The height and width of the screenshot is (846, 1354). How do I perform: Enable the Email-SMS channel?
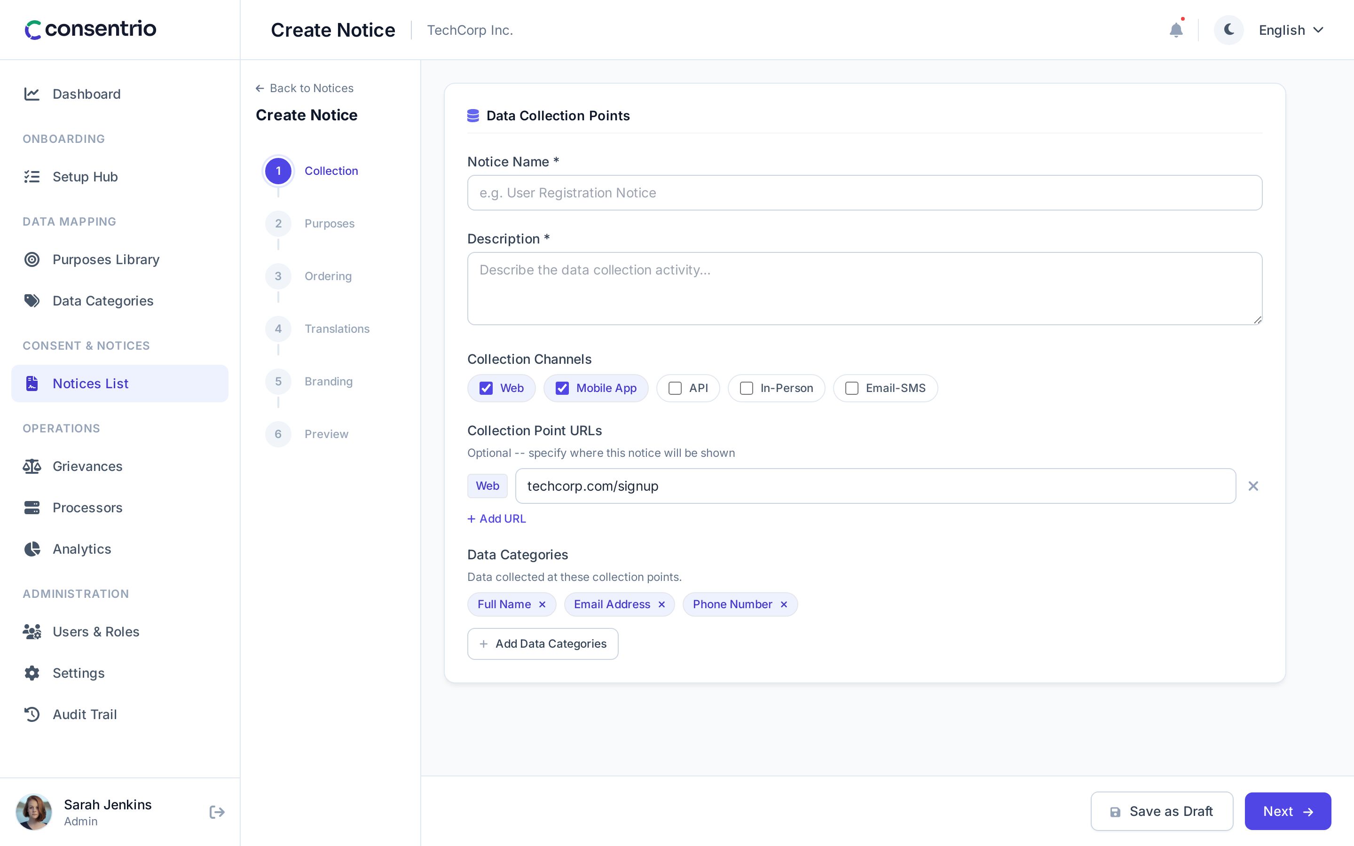pyautogui.click(x=851, y=388)
